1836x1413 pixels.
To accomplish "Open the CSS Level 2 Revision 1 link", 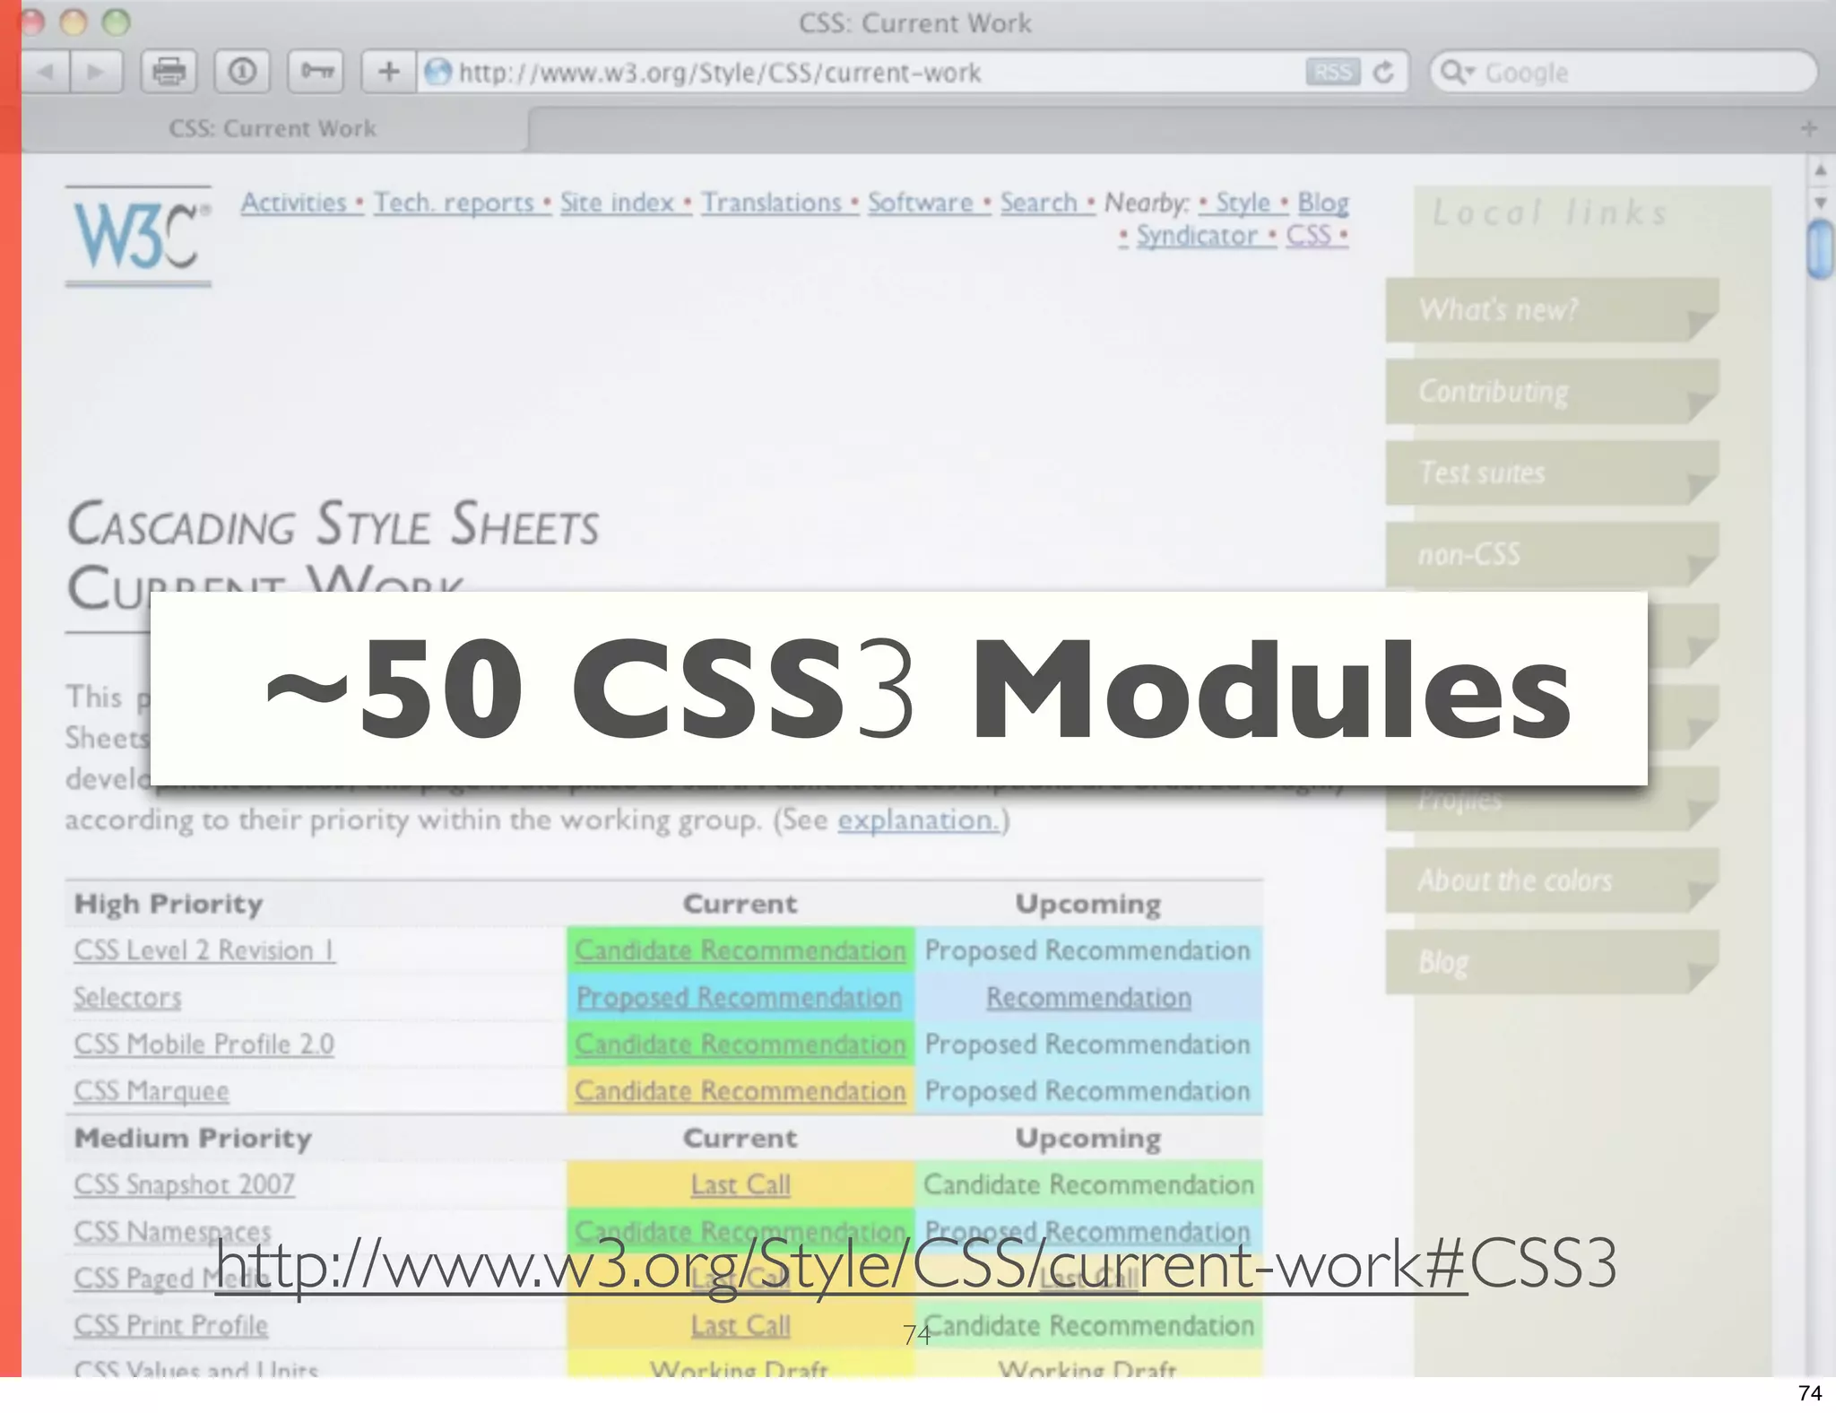I will (x=204, y=950).
